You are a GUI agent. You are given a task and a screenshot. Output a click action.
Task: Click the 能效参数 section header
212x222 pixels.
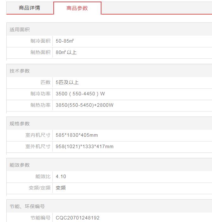pos(20,165)
